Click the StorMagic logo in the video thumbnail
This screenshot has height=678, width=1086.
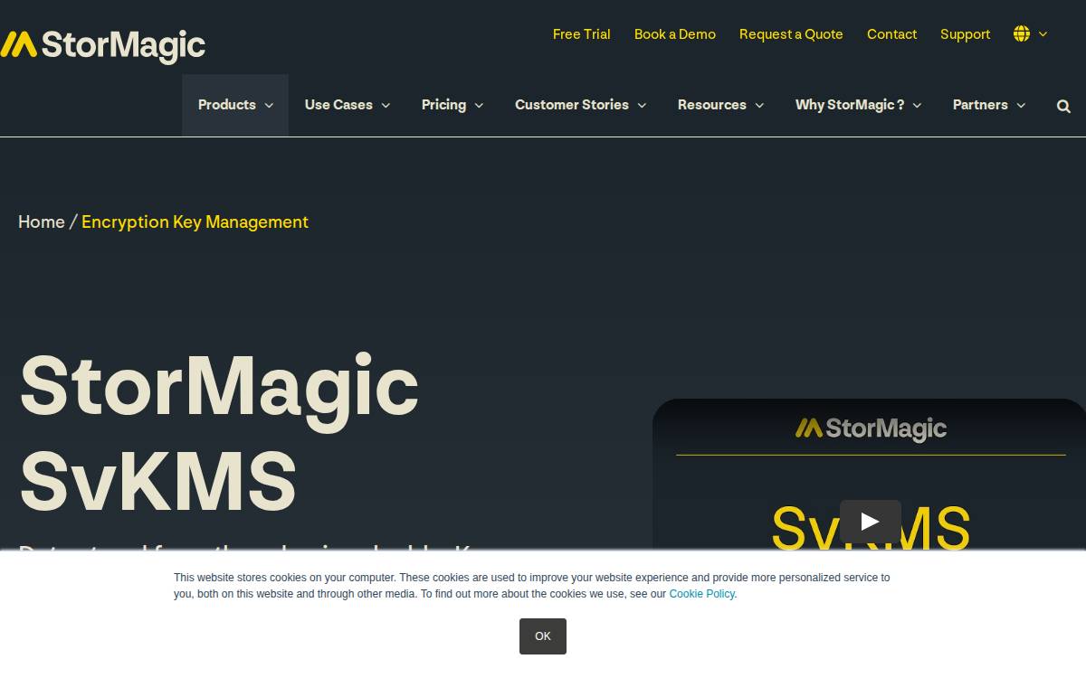871,428
